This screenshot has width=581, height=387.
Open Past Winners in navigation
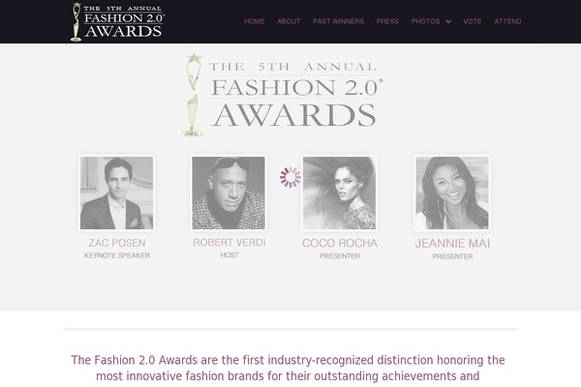338,21
